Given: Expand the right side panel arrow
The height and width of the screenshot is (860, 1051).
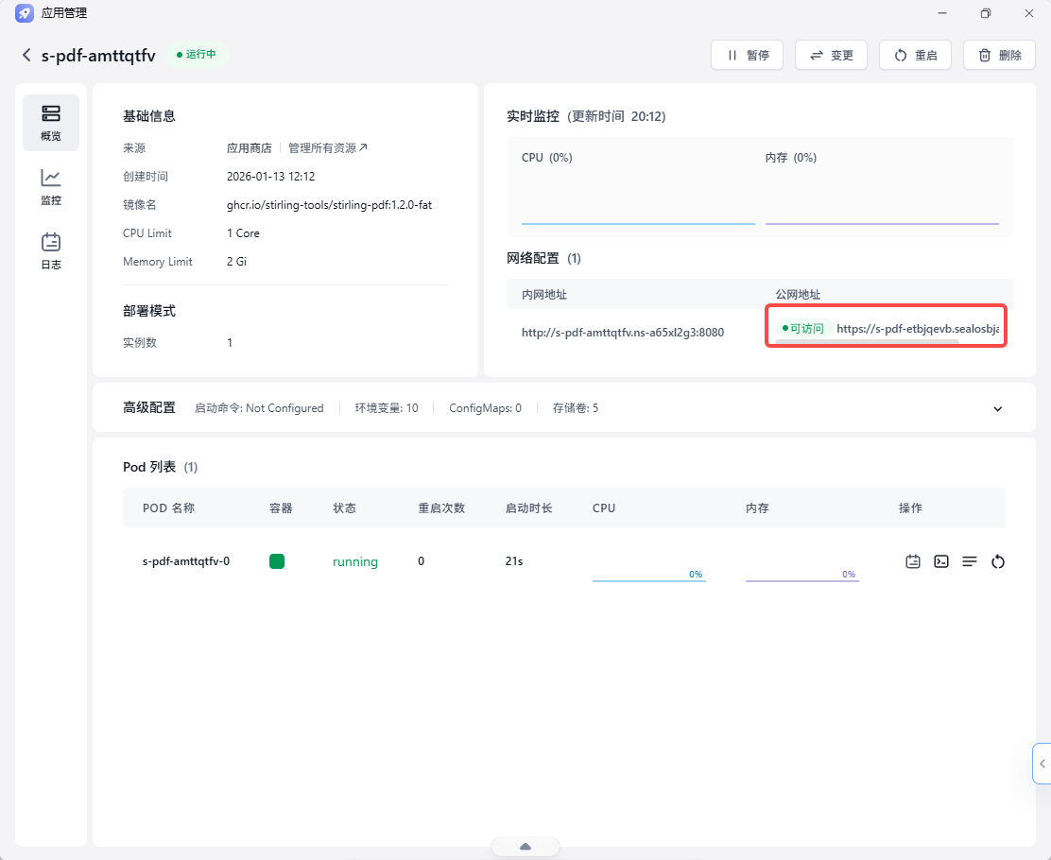Looking at the screenshot, I should (1042, 764).
